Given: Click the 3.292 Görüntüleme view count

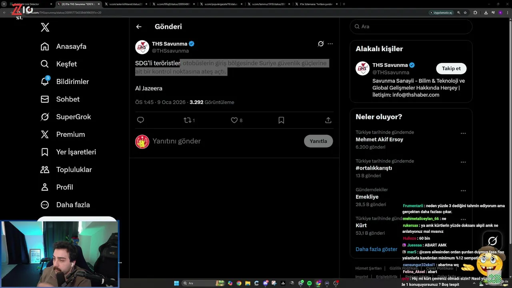Looking at the screenshot, I should click(212, 102).
